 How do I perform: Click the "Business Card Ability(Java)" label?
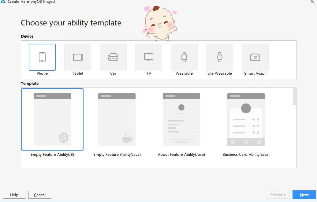[x=246, y=155]
